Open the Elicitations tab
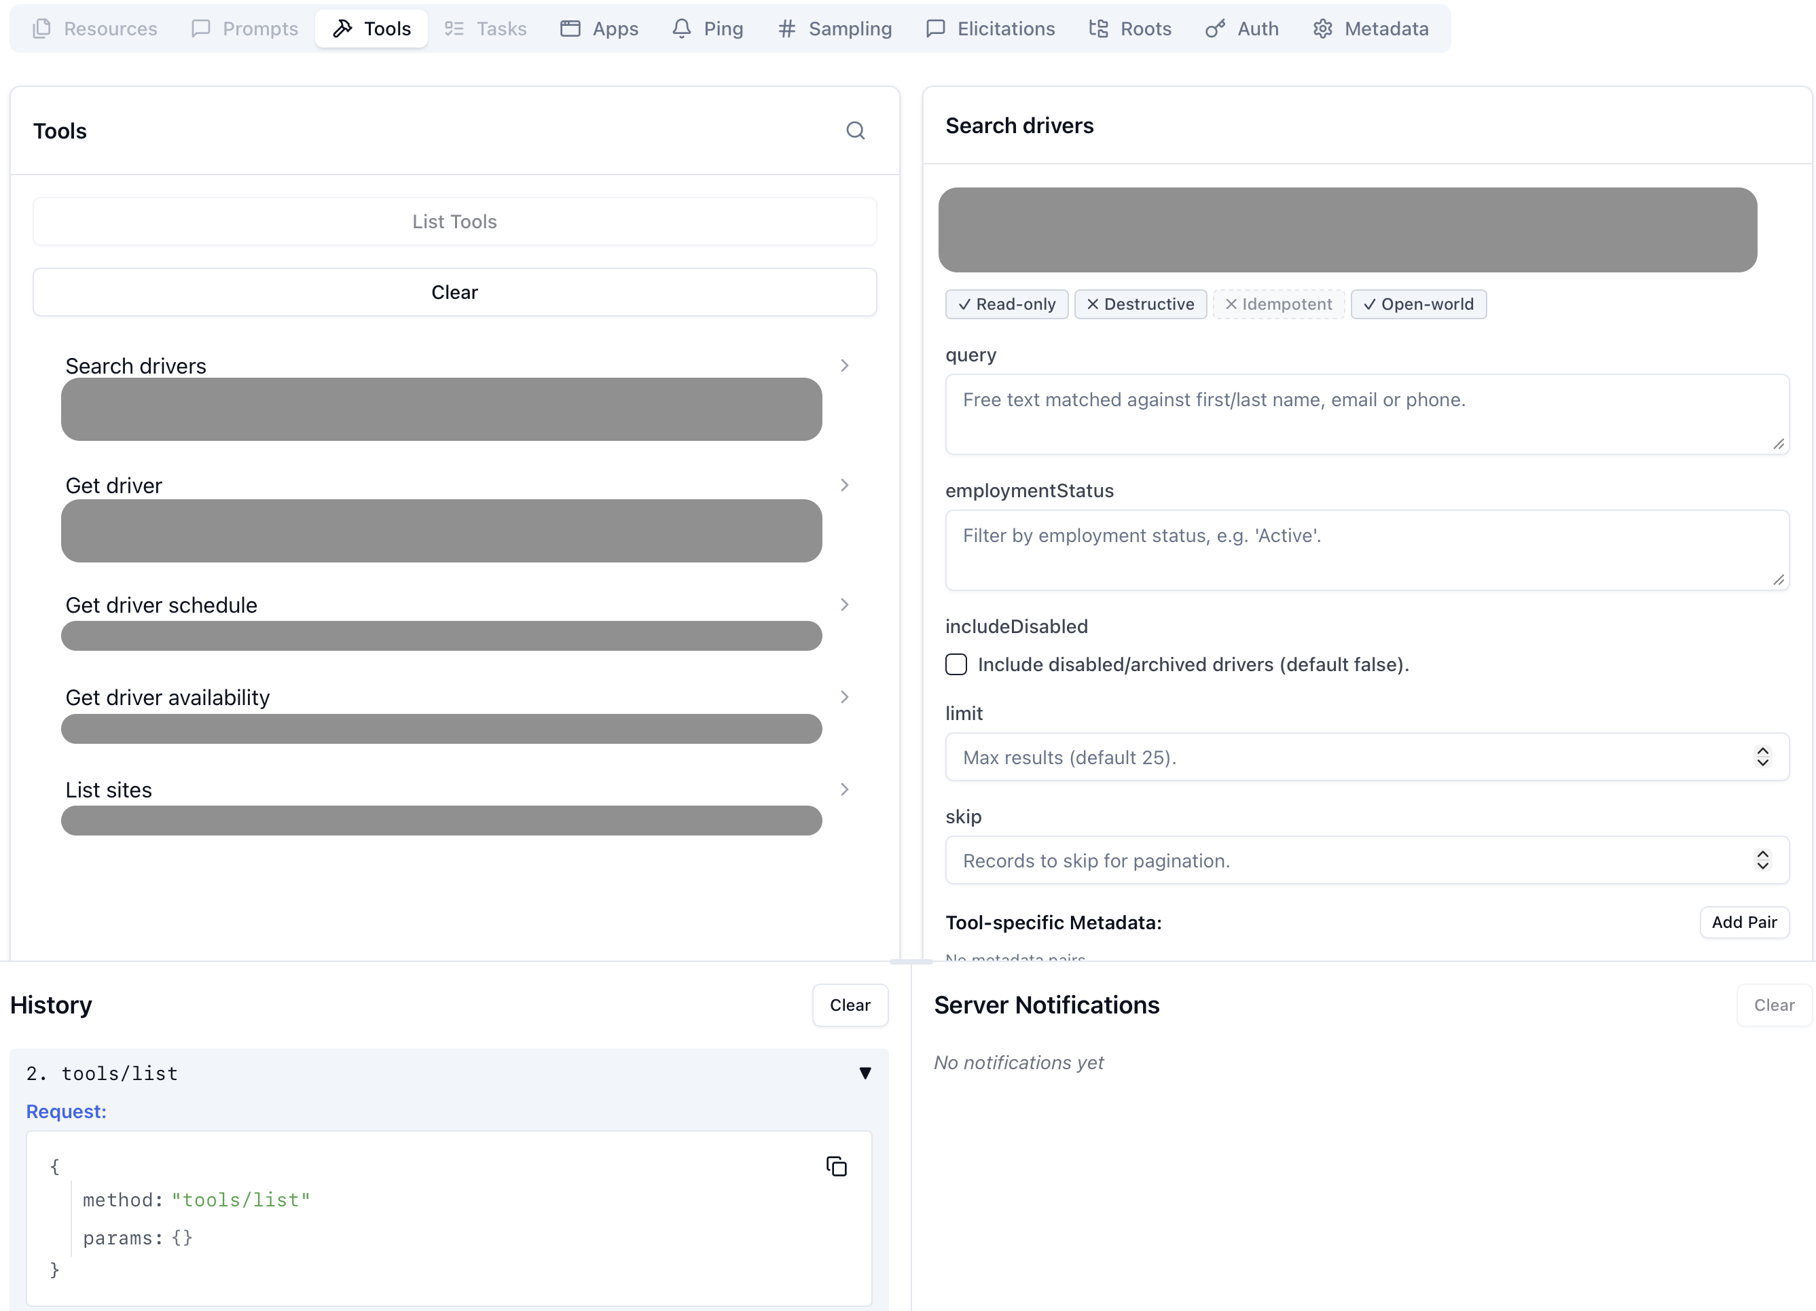This screenshot has width=1816, height=1311. click(990, 29)
